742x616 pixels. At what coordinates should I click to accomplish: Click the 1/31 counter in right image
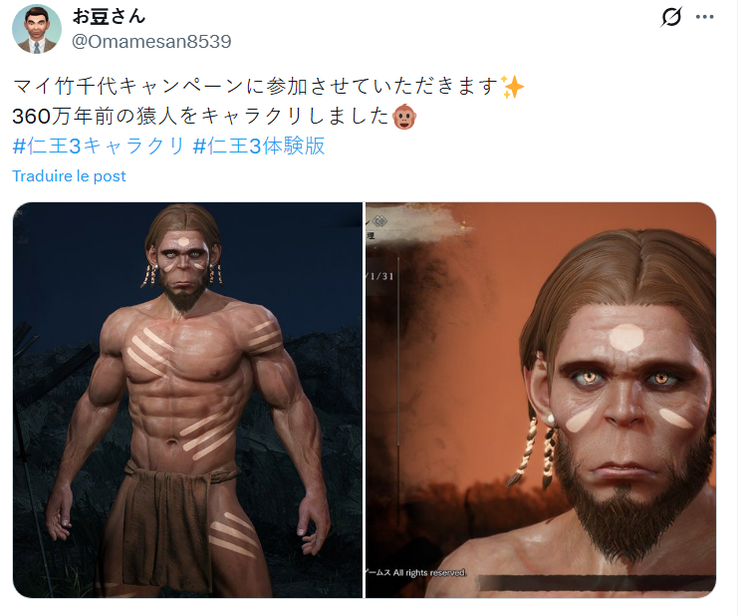pyautogui.click(x=380, y=276)
